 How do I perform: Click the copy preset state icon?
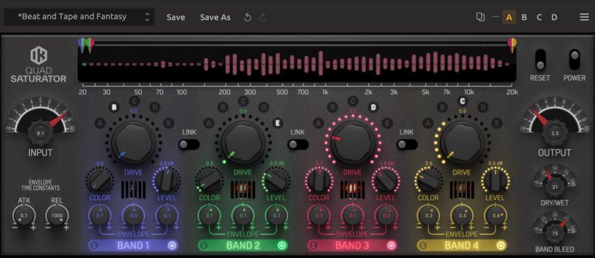click(480, 17)
